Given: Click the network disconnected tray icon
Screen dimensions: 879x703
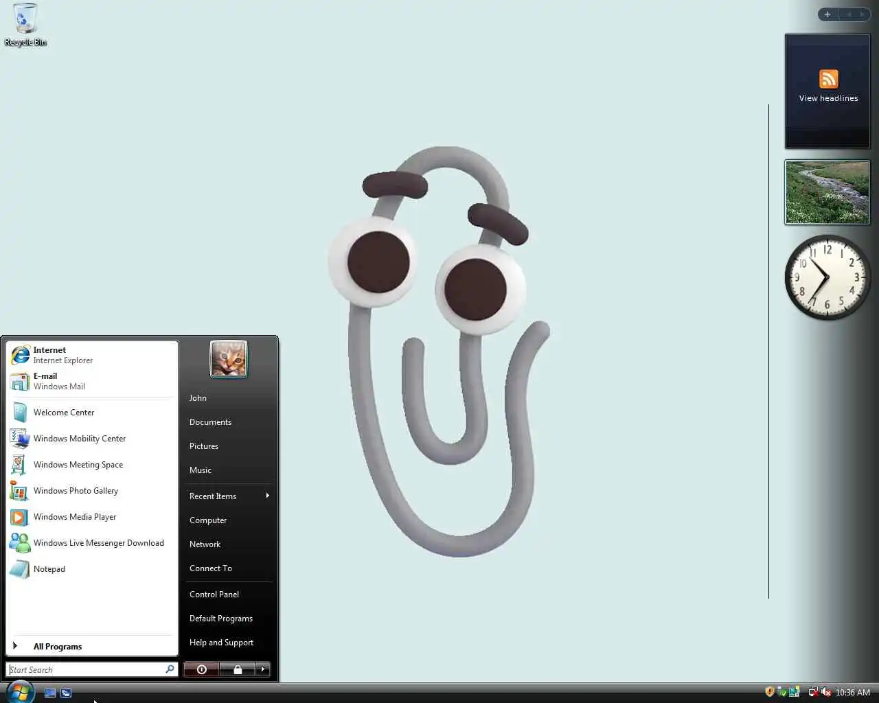Looking at the screenshot, I should tap(813, 692).
